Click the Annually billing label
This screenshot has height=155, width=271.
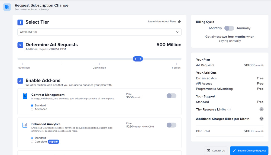[x=243, y=28]
